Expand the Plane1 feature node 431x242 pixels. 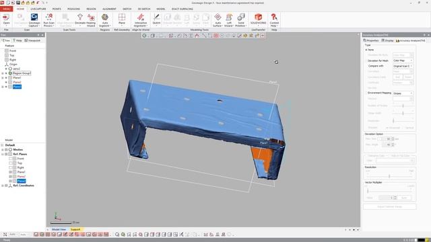coord(3,78)
